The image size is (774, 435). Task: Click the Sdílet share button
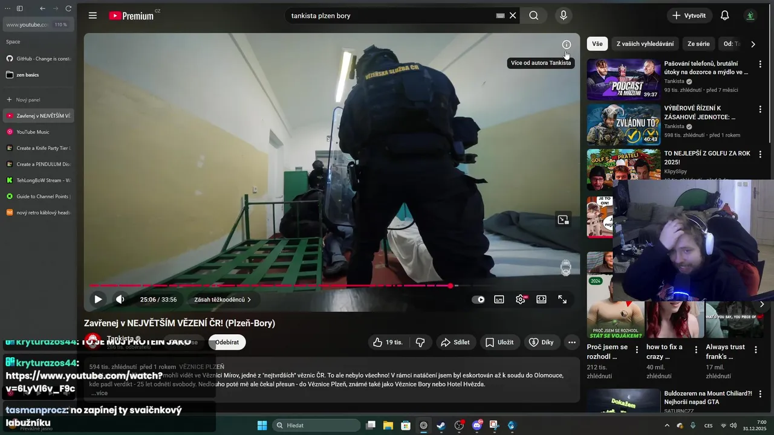coord(455,342)
